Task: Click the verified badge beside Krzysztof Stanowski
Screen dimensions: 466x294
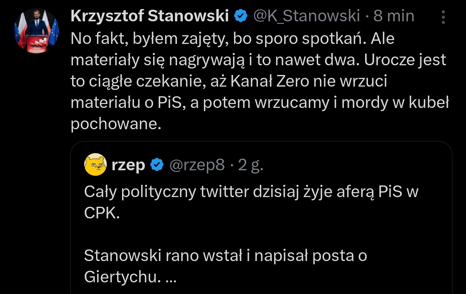Action: pos(241,16)
